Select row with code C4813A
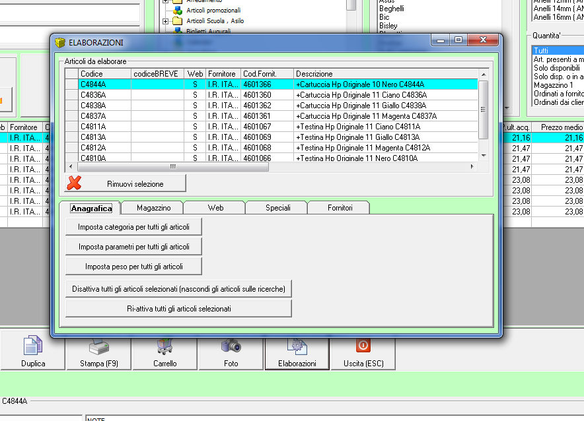This screenshot has width=584, height=421. point(271,137)
